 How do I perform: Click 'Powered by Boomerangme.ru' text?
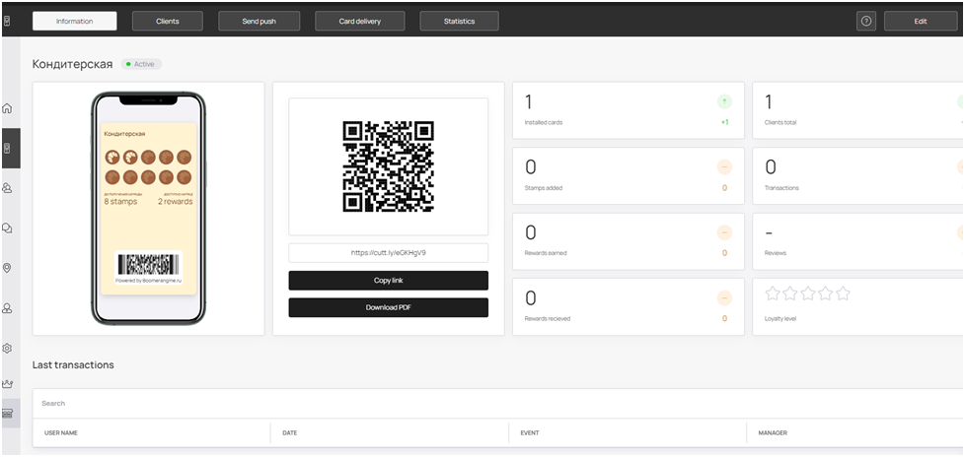148,281
